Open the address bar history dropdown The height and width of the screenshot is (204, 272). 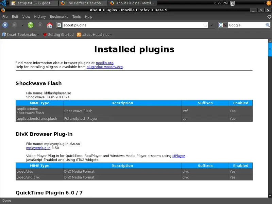[x=211, y=25]
